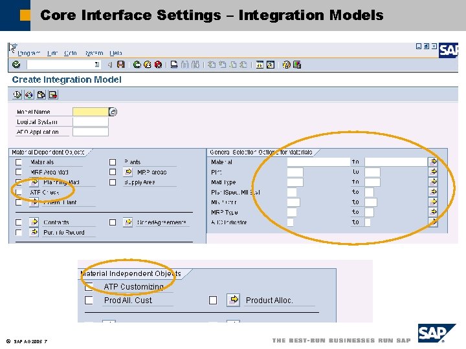The width and height of the screenshot is (466, 349).
Task: Click the red Cancel icon
Action: click(158, 65)
